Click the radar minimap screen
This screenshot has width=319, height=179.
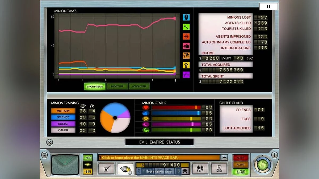click(x=65, y=164)
